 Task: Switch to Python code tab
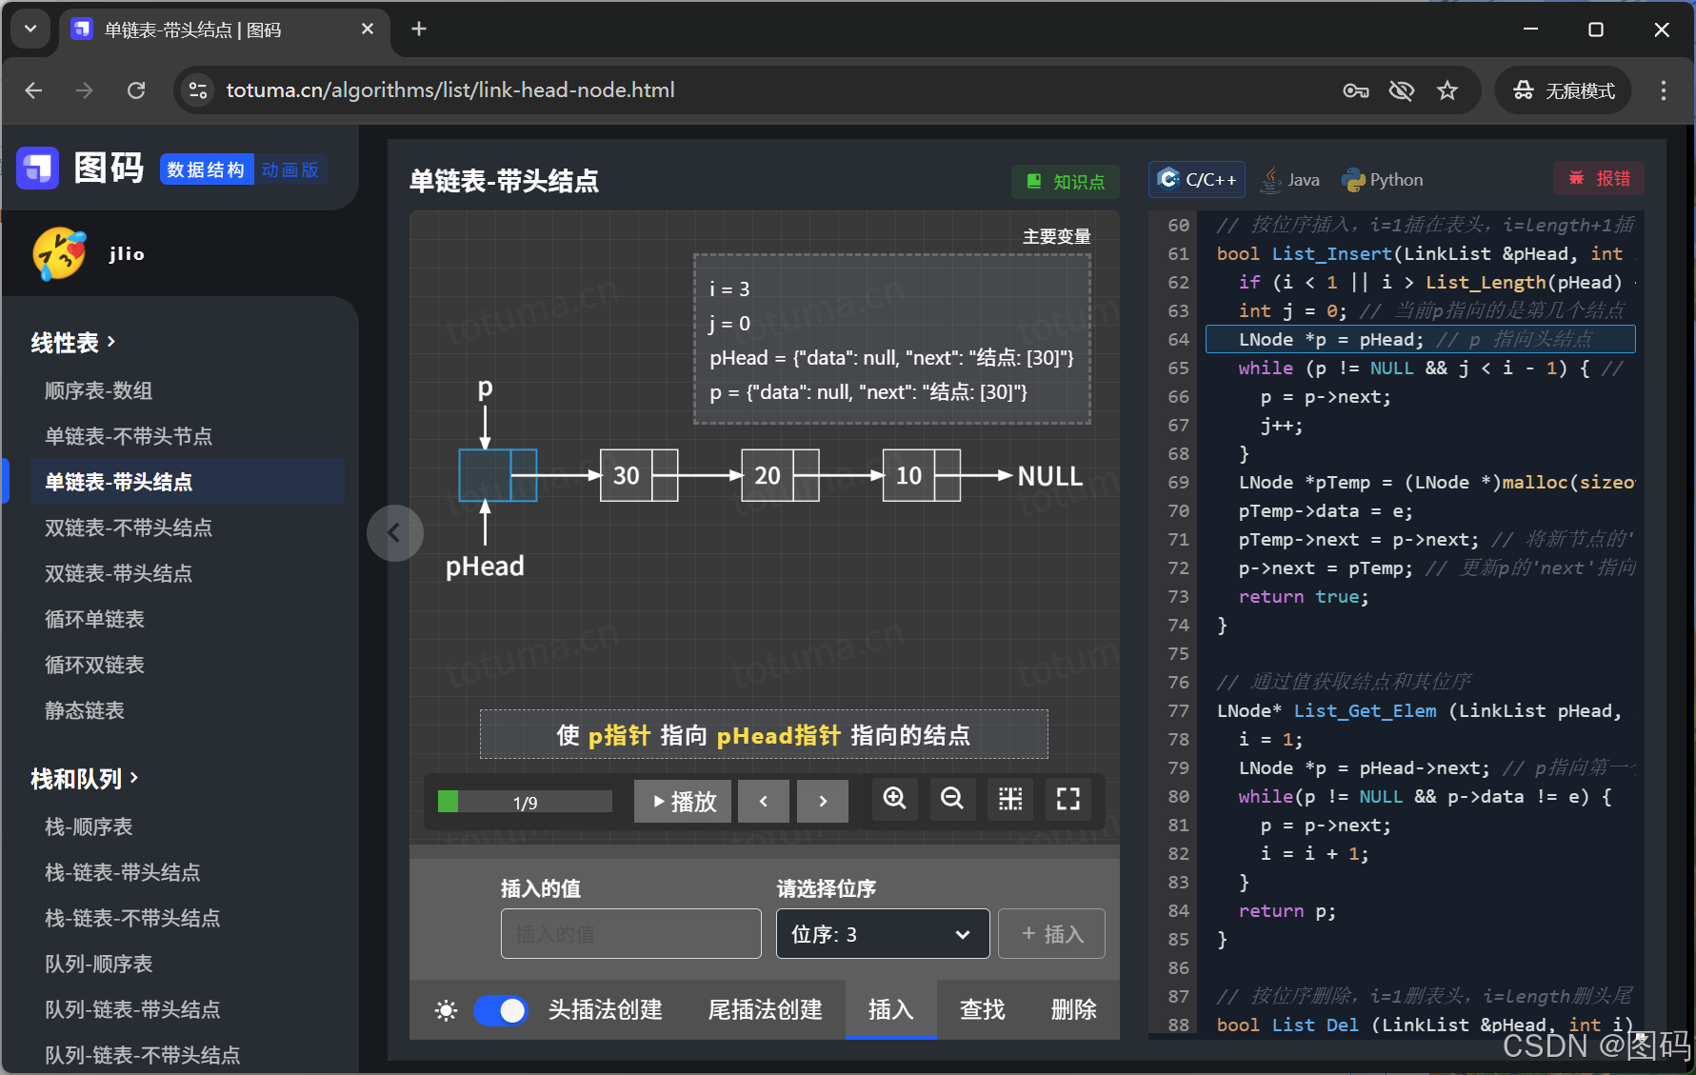click(x=1383, y=180)
